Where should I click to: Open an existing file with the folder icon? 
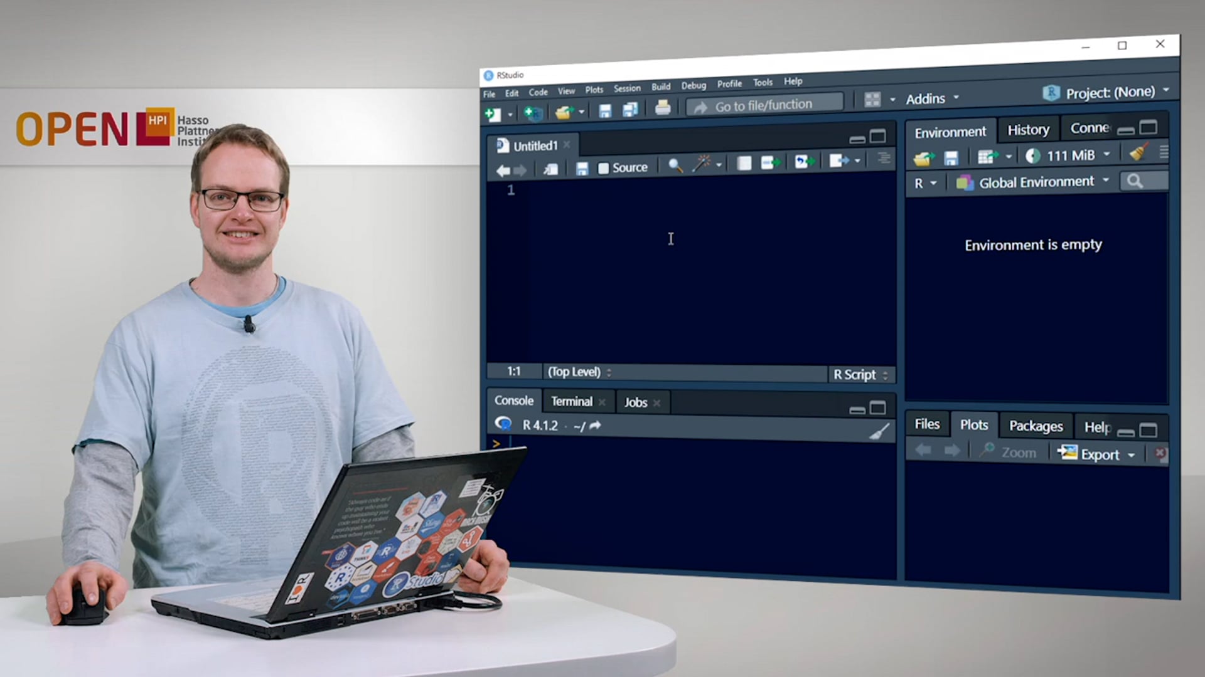point(564,112)
